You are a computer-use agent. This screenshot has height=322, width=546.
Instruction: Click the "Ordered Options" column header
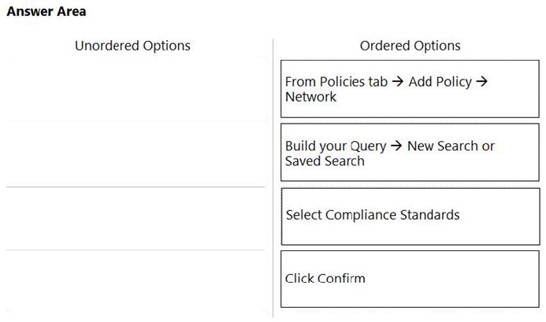[x=410, y=46]
